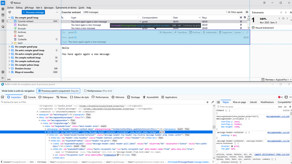Click the Relever get messages button
The height and width of the screenshot is (164, 292).
(15, 3)
